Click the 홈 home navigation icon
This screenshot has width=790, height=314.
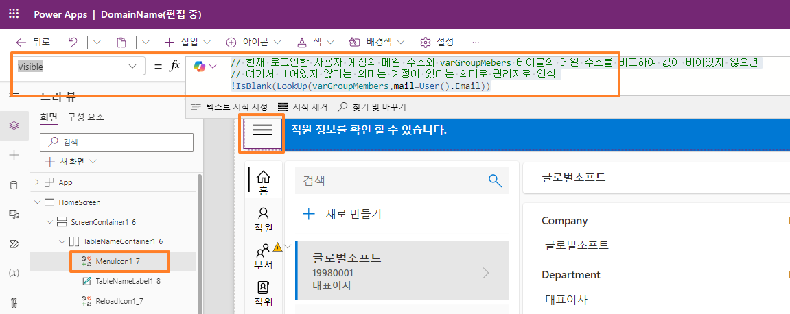[263, 183]
